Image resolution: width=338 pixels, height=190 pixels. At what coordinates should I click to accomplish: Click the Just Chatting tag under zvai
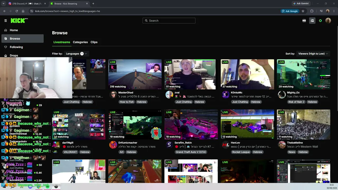click(x=184, y=102)
